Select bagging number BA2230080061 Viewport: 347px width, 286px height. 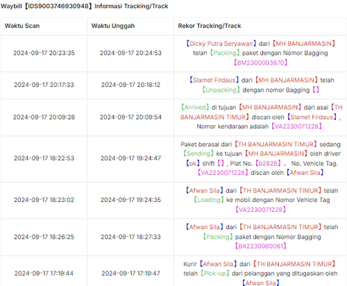[260, 246]
